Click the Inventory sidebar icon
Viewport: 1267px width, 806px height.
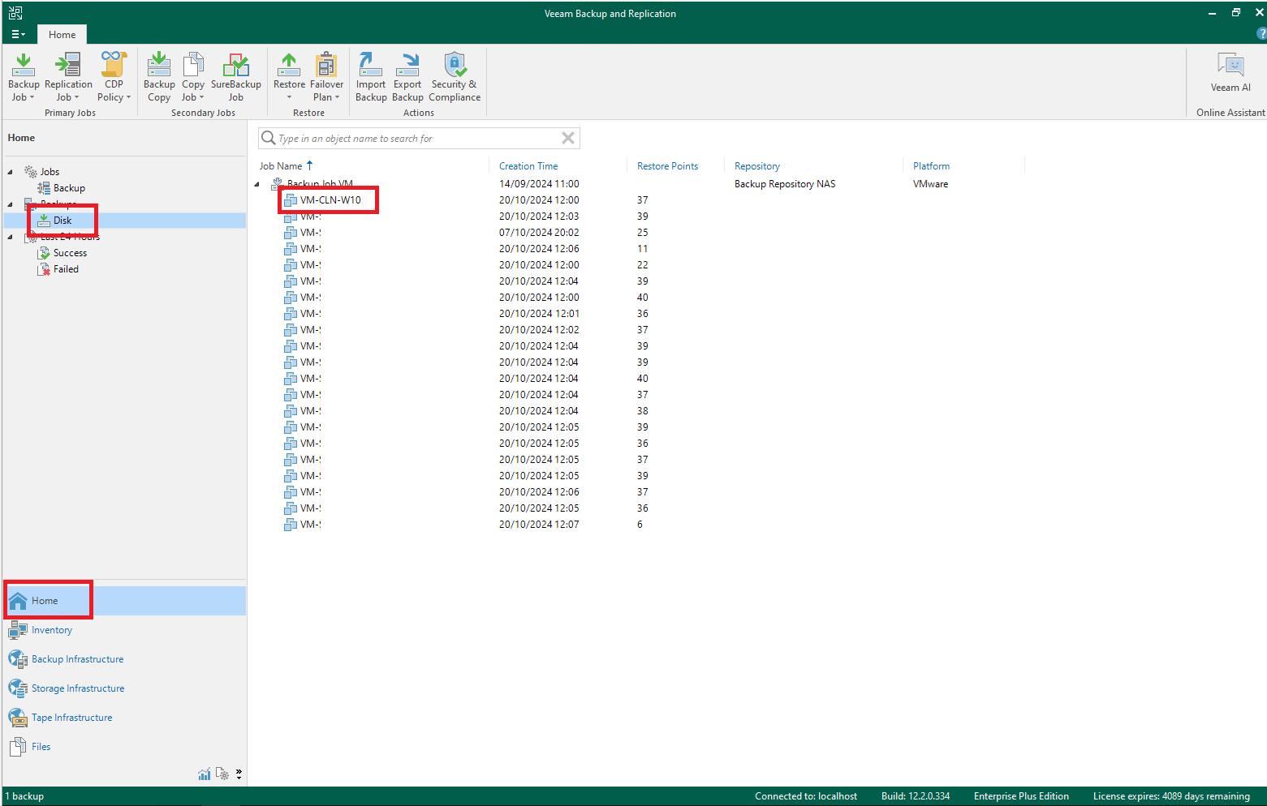pos(18,630)
